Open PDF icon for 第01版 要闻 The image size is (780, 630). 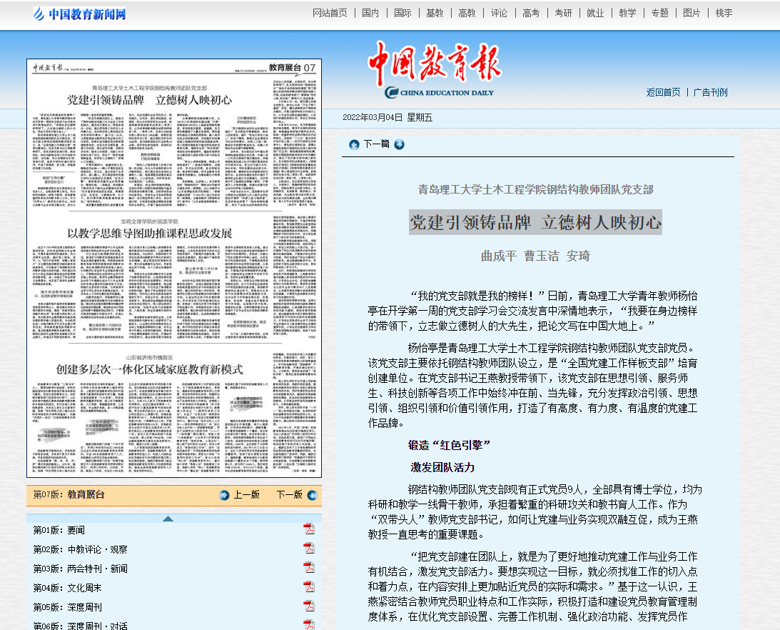(308, 529)
